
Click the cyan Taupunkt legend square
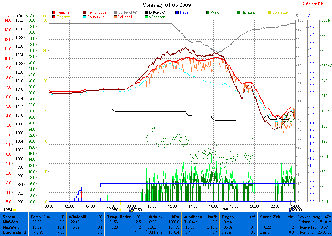pos(85,17)
